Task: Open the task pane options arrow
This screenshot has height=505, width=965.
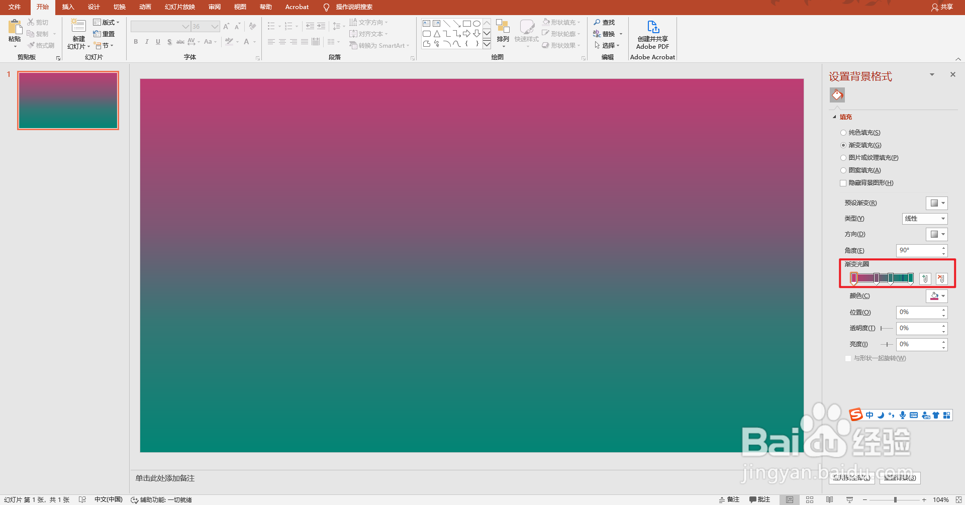Action: click(932, 74)
